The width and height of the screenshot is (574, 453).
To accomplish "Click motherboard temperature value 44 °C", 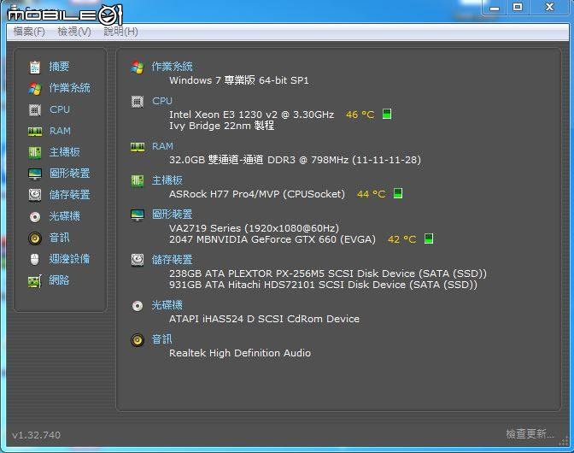I will 372,194.
